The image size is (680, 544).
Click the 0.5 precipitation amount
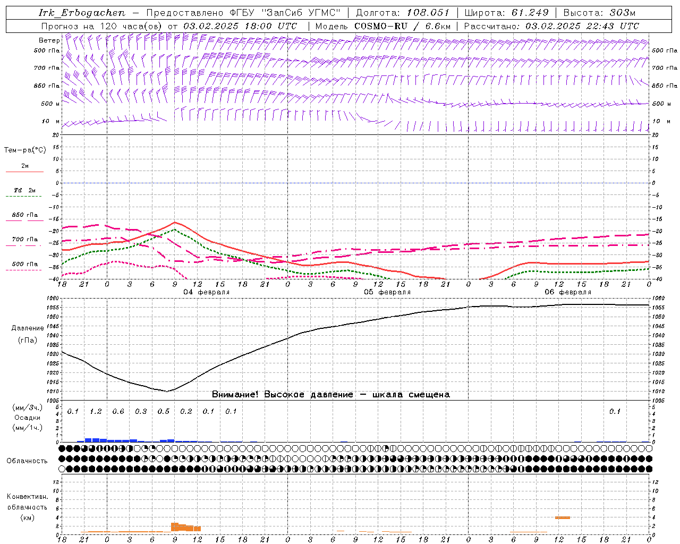163,411
